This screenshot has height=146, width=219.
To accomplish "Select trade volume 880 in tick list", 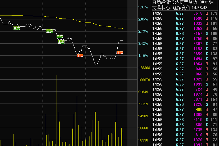I will [199, 125].
